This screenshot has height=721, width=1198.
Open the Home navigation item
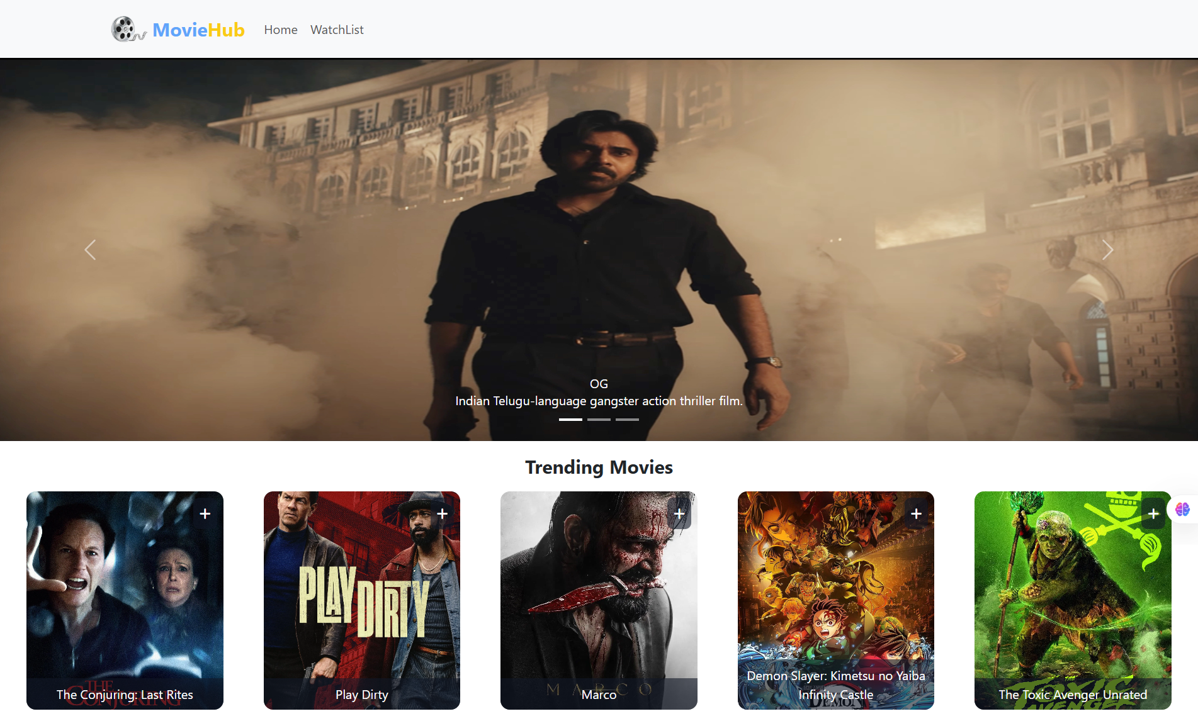point(281,30)
